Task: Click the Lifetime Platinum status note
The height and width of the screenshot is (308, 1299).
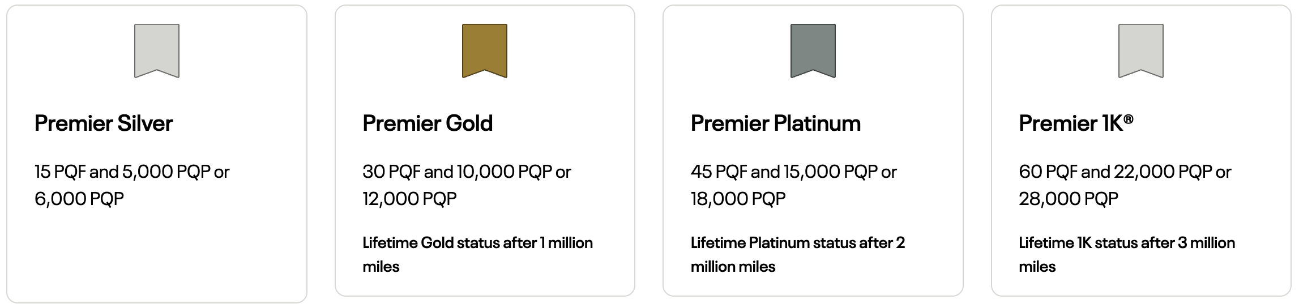Action: [x=797, y=254]
